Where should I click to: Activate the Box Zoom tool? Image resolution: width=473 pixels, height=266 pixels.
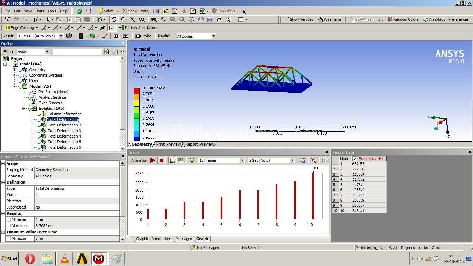tap(142, 19)
